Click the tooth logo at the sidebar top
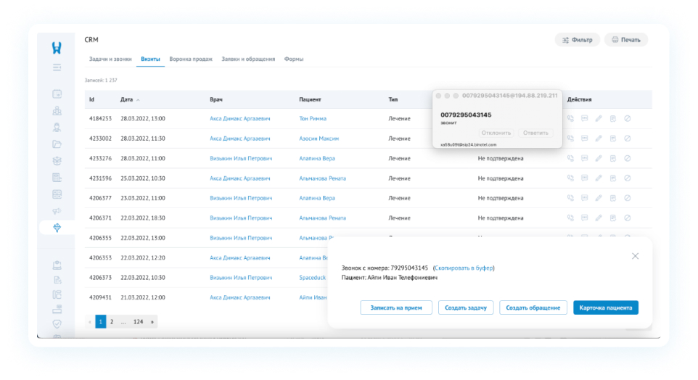The height and width of the screenshot is (380, 698). click(x=57, y=48)
